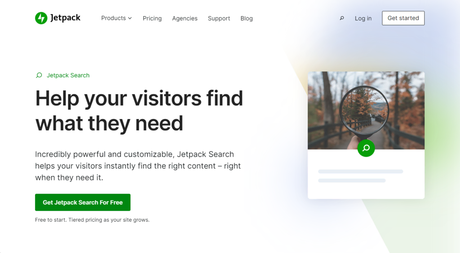Go to the Pricing page
Image resolution: width=460 pixels, height=253 pixels.
click(152, 18)
